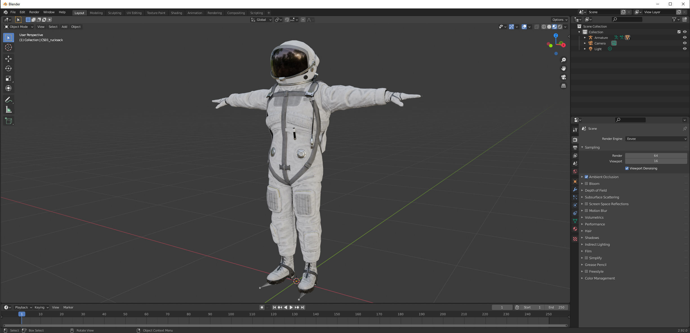Click the End frame field

click(x=556, y=307)
